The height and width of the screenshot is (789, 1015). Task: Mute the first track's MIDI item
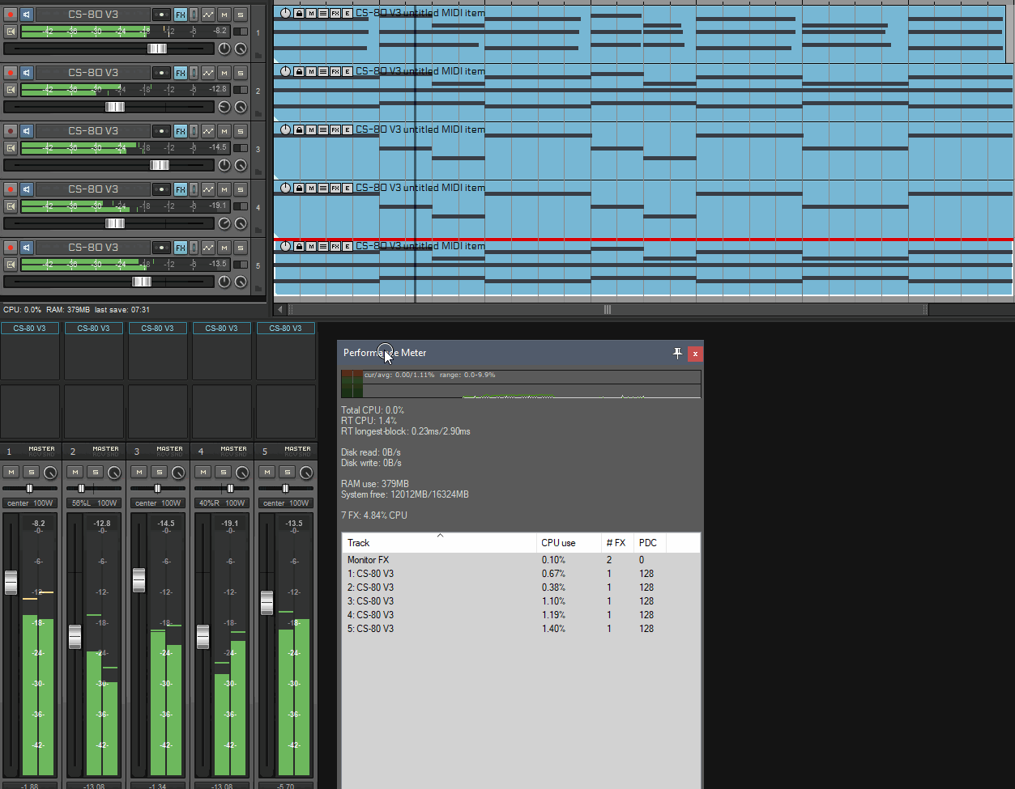point(311,13)
